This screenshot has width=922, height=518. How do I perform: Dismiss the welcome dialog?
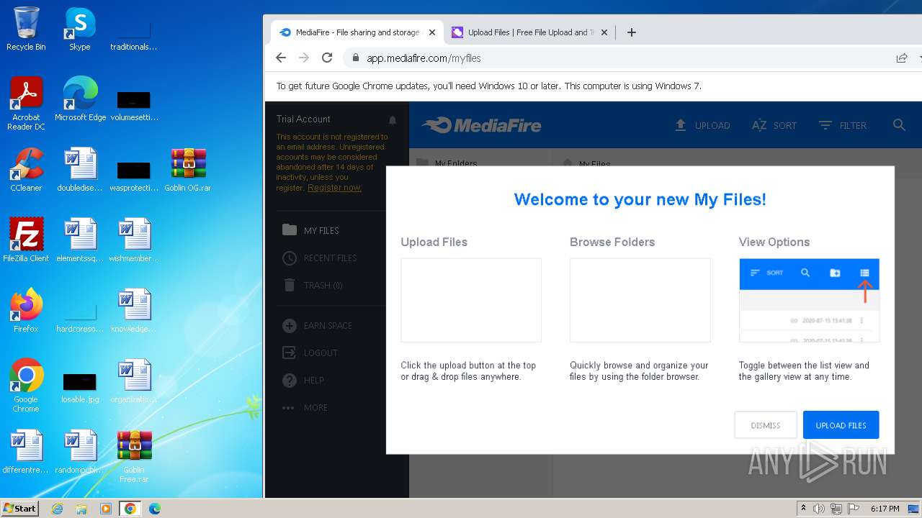766,425
